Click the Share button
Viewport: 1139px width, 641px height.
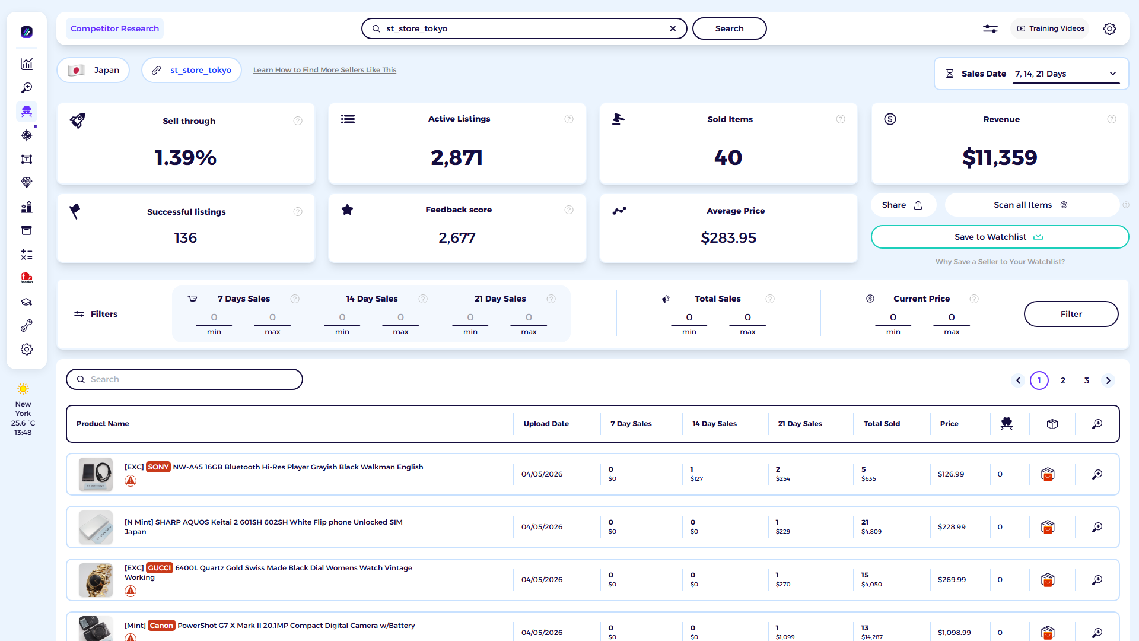coord(903,205)
